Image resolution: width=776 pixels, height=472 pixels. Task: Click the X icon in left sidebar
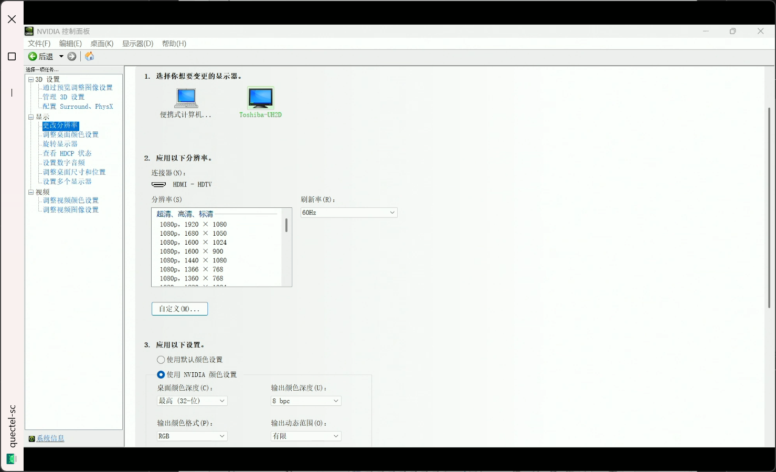pos(12,19)
